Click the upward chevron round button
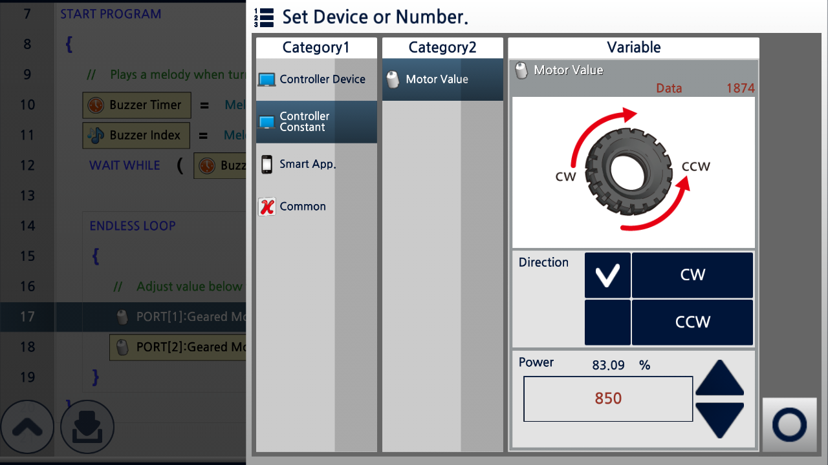 27,427
